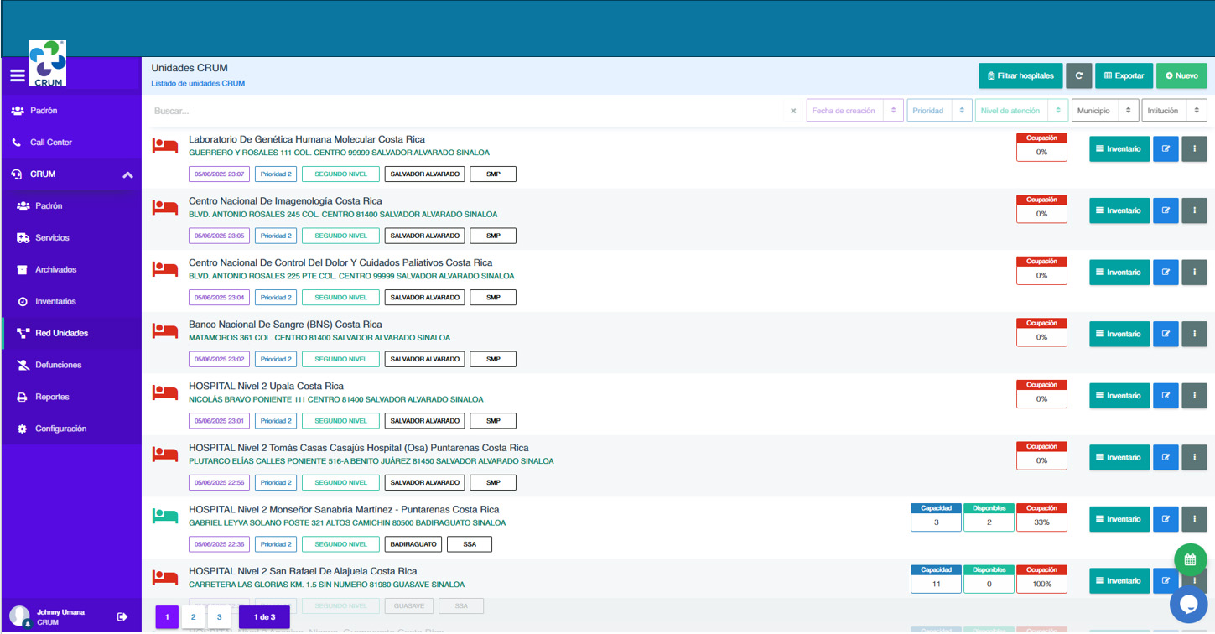Go to Defunciones in sidebar menu
This screenshot has width=1215, height=634.
(x=58, y=365)
